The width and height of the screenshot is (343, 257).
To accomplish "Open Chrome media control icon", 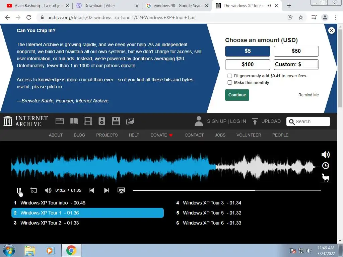I will [314, 17].
